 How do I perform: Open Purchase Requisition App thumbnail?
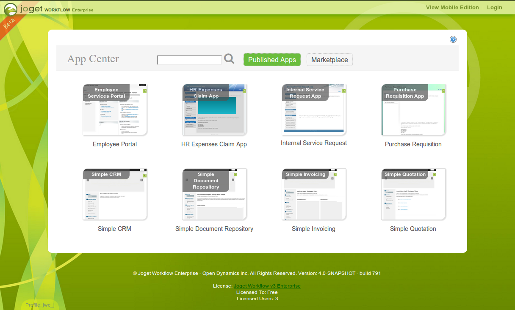pos(413,110)
